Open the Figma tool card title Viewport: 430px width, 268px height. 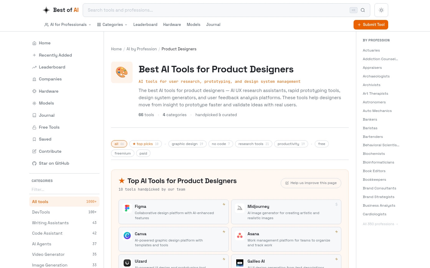point(140,206)
